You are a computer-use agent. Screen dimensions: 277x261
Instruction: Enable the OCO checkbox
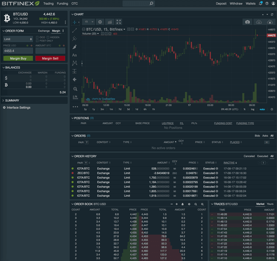coord(37,37)
